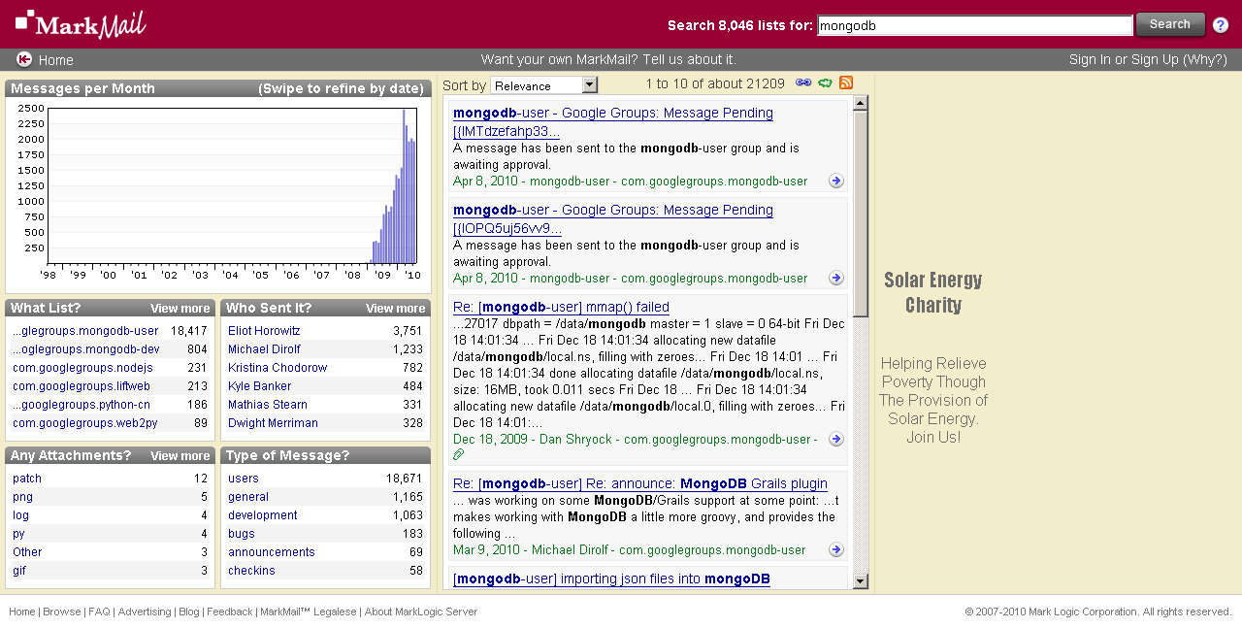
Task: Click the Search button
Action: pyautogui.click(x=1170, y=24)
